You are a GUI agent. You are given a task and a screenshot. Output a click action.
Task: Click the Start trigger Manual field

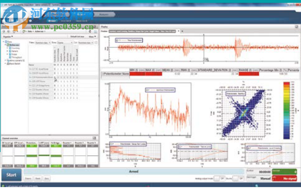[x=259, y=178]
